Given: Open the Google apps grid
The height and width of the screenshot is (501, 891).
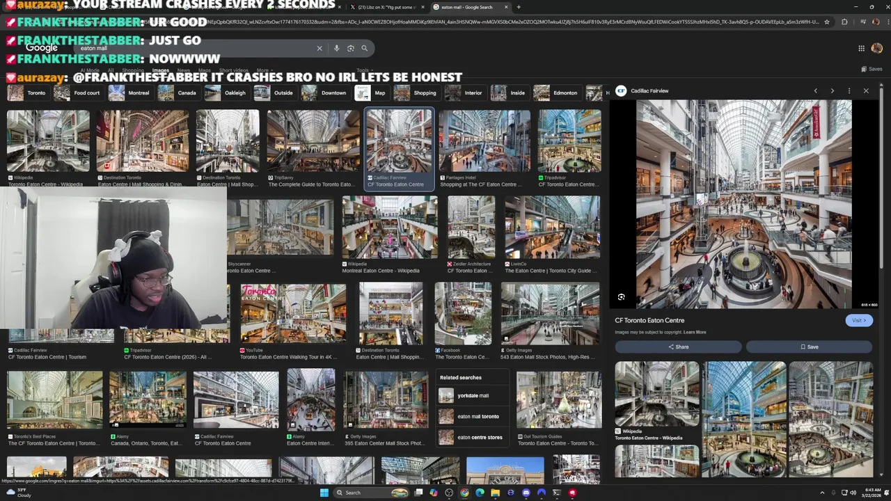Looking at the screenshot, I should pyautogui.click(x=861, y=48).
